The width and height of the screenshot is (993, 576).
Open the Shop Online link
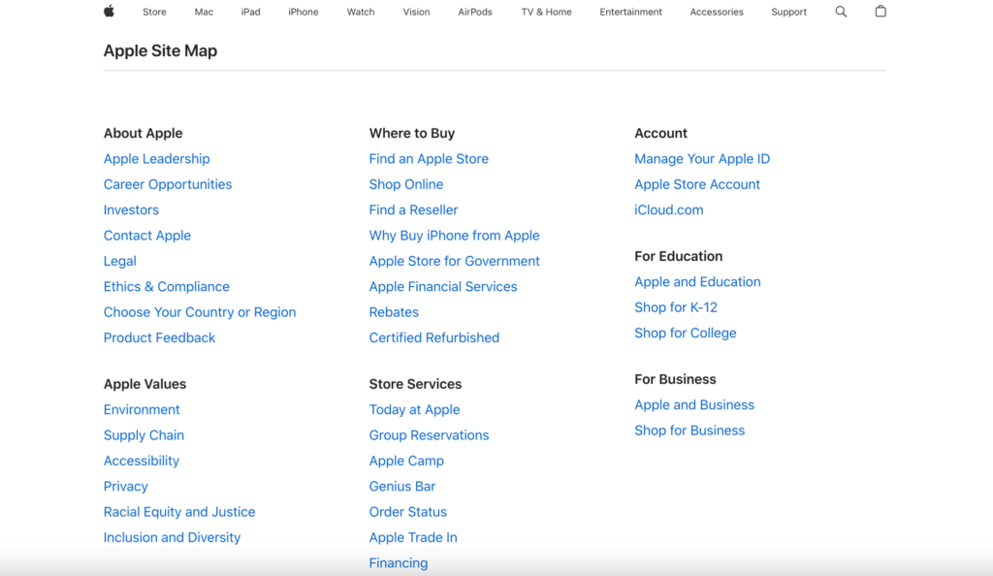pyautogui.click(x=406, y=184)
